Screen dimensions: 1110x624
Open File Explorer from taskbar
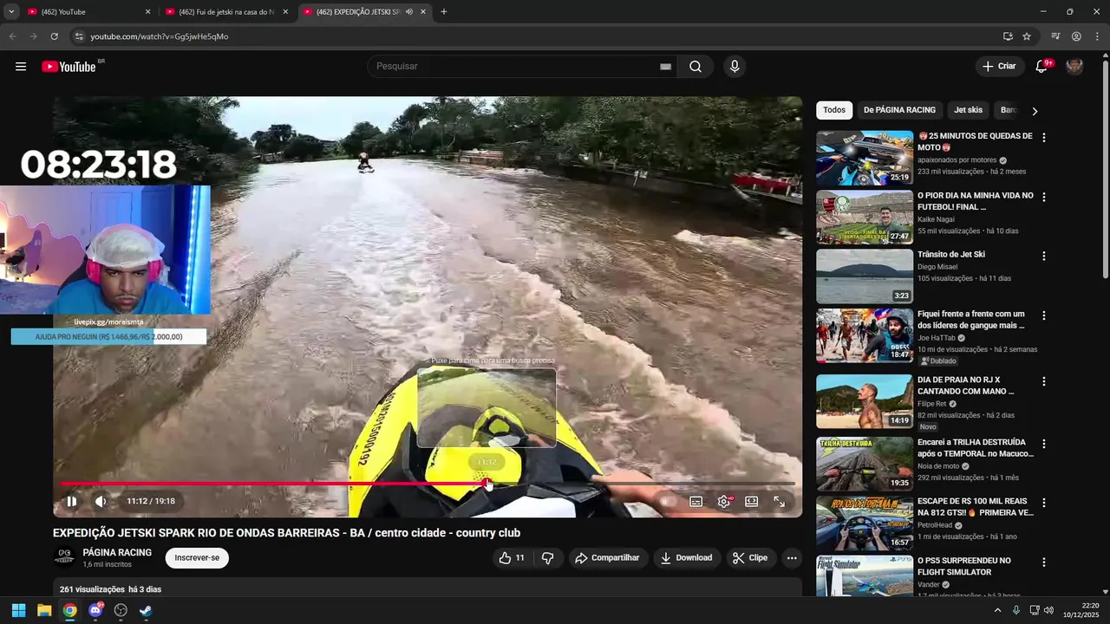click(x=44, y=610)
